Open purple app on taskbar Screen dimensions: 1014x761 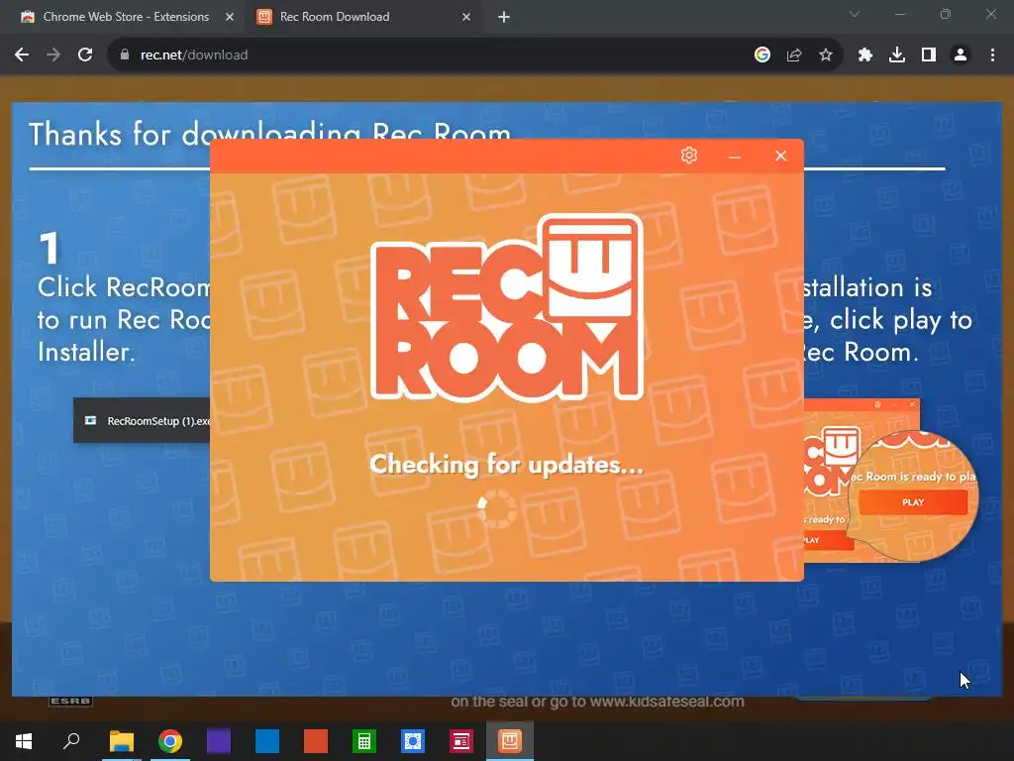219,741
